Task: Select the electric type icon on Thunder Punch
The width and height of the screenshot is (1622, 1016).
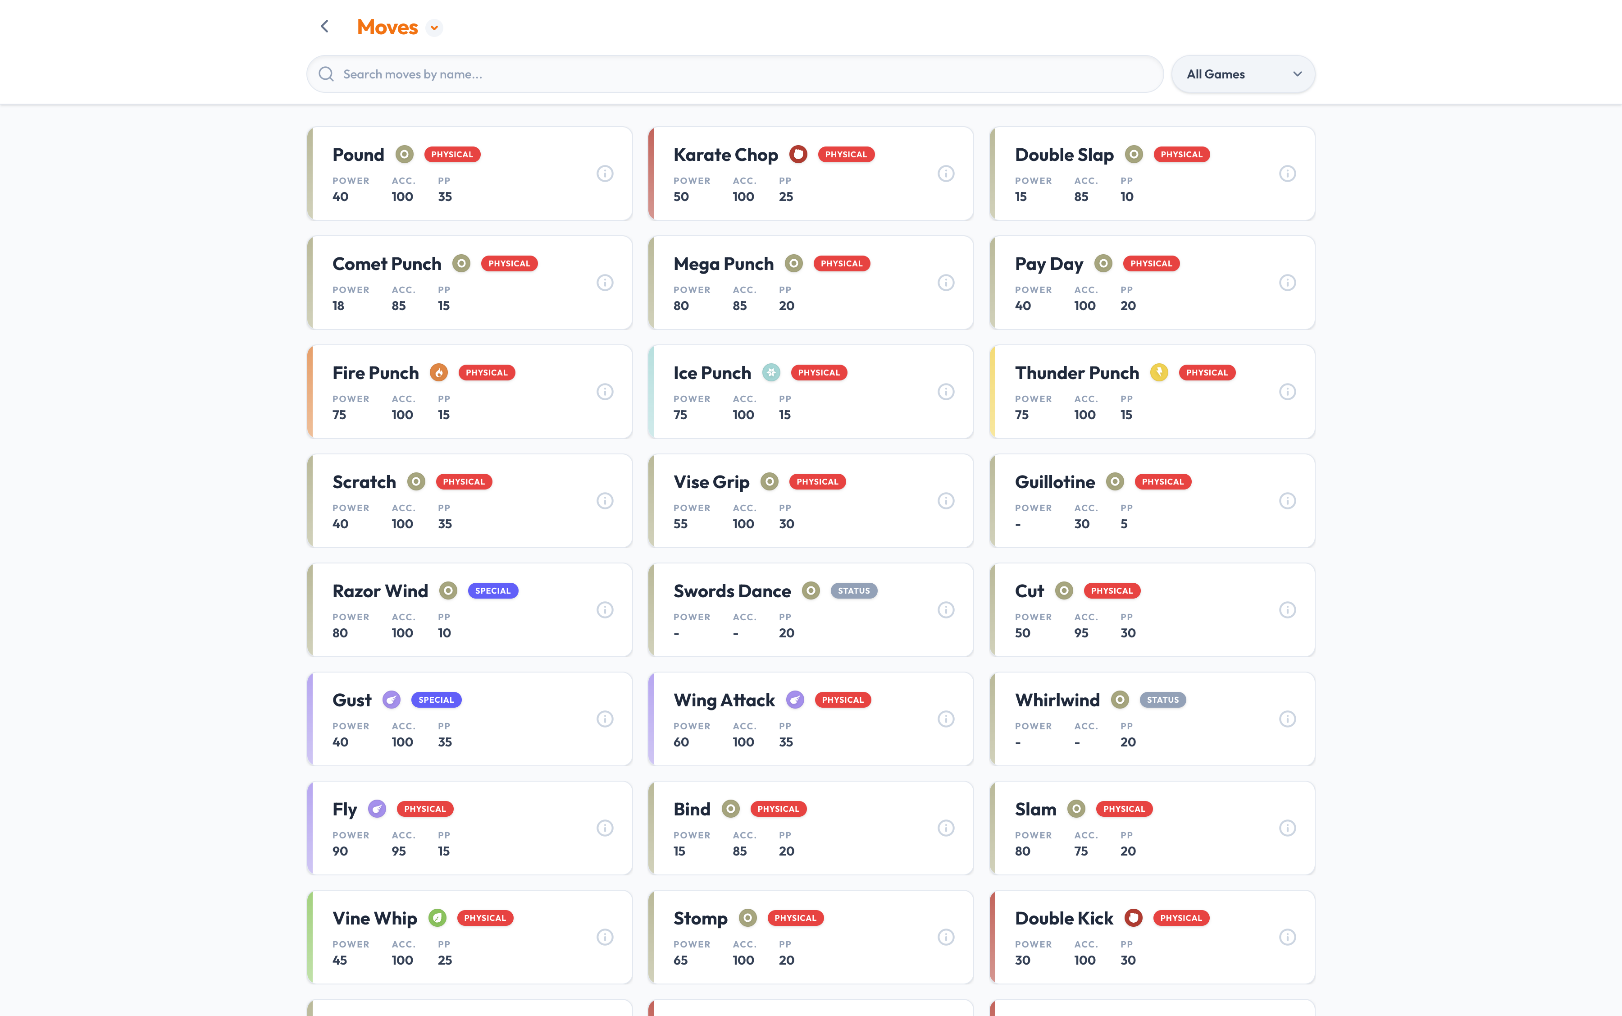Action: click(1159, 372)
